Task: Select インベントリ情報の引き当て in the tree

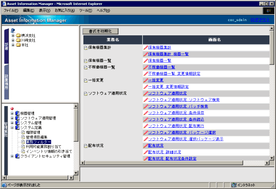Action: pyautogui.click(x=49, y=152)
